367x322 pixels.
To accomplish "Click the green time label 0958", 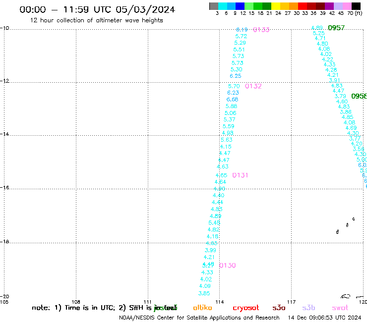I will pyautogui.click(x=359, y=96).
